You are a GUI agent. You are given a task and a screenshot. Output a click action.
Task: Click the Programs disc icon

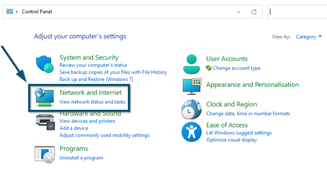point(45,155)
